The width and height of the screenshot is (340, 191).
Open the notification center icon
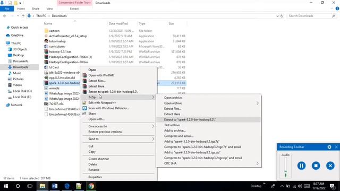[332, 186]
